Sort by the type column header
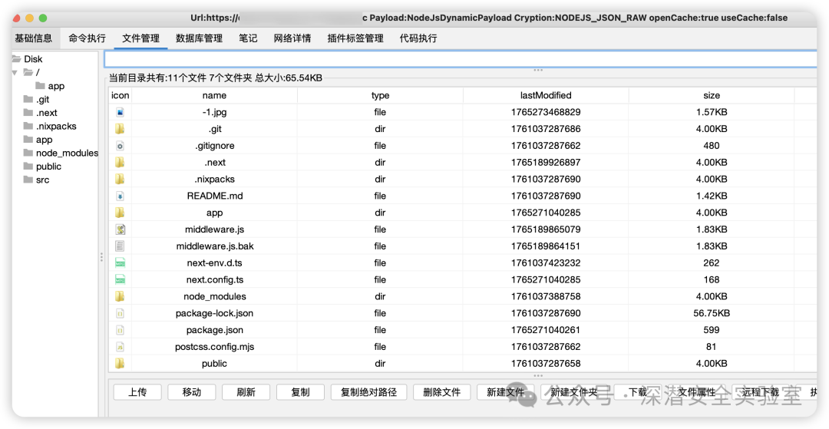 [x=380, y=96]
